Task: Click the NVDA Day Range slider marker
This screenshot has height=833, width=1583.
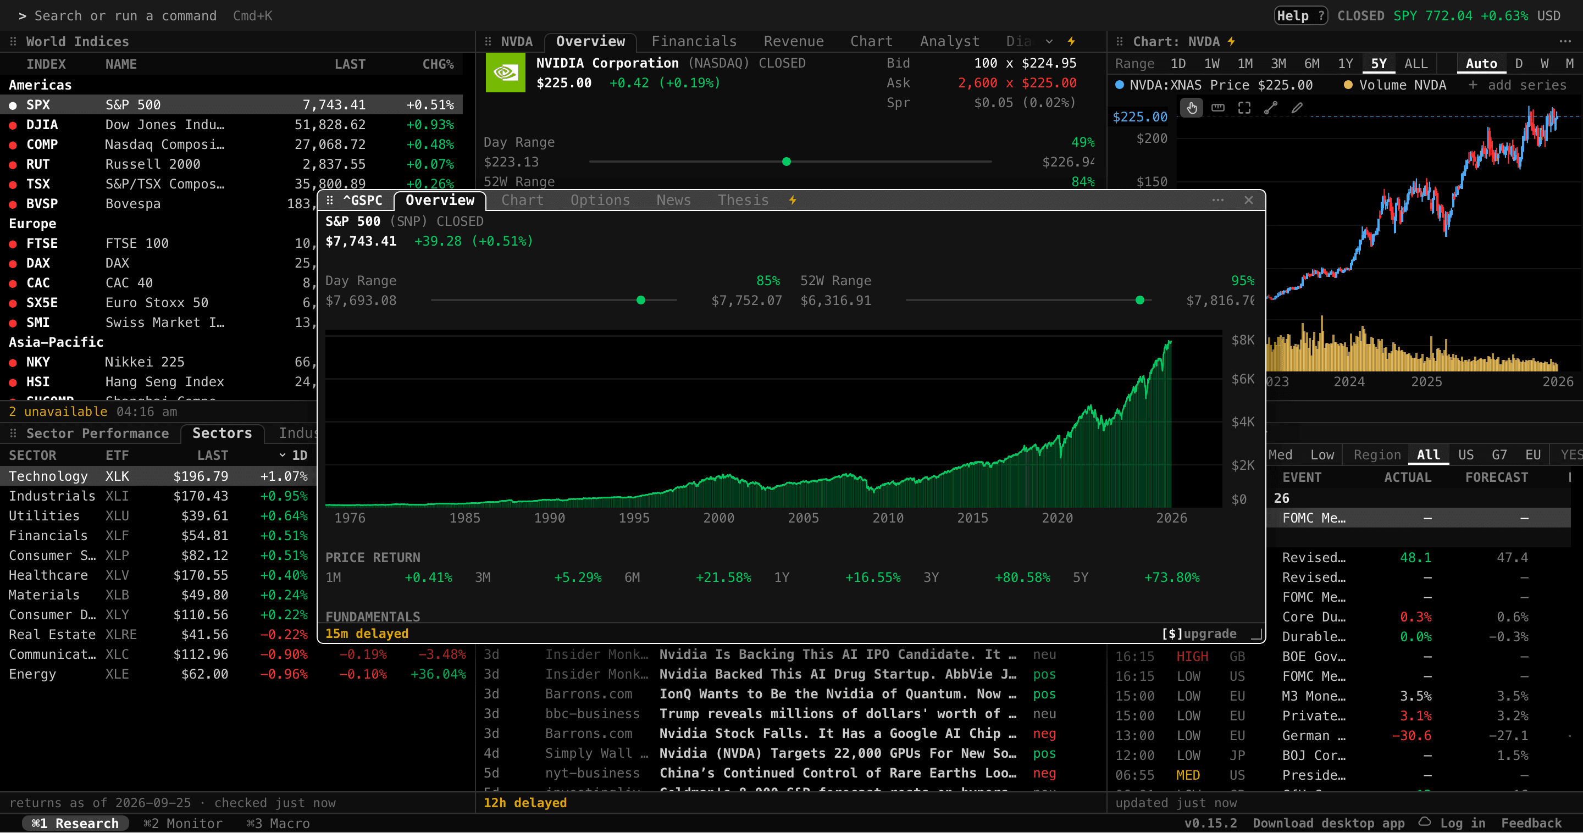Action: click(x=787, y=162)
